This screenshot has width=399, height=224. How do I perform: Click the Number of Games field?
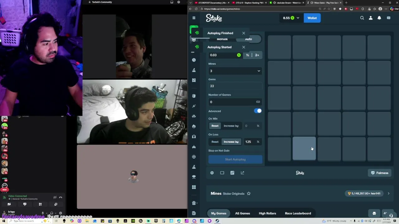coord(235,102)
